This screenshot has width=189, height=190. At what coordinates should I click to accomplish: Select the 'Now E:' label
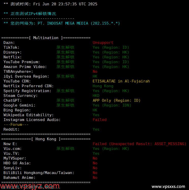pyautogui.click(x=10, y=144)
